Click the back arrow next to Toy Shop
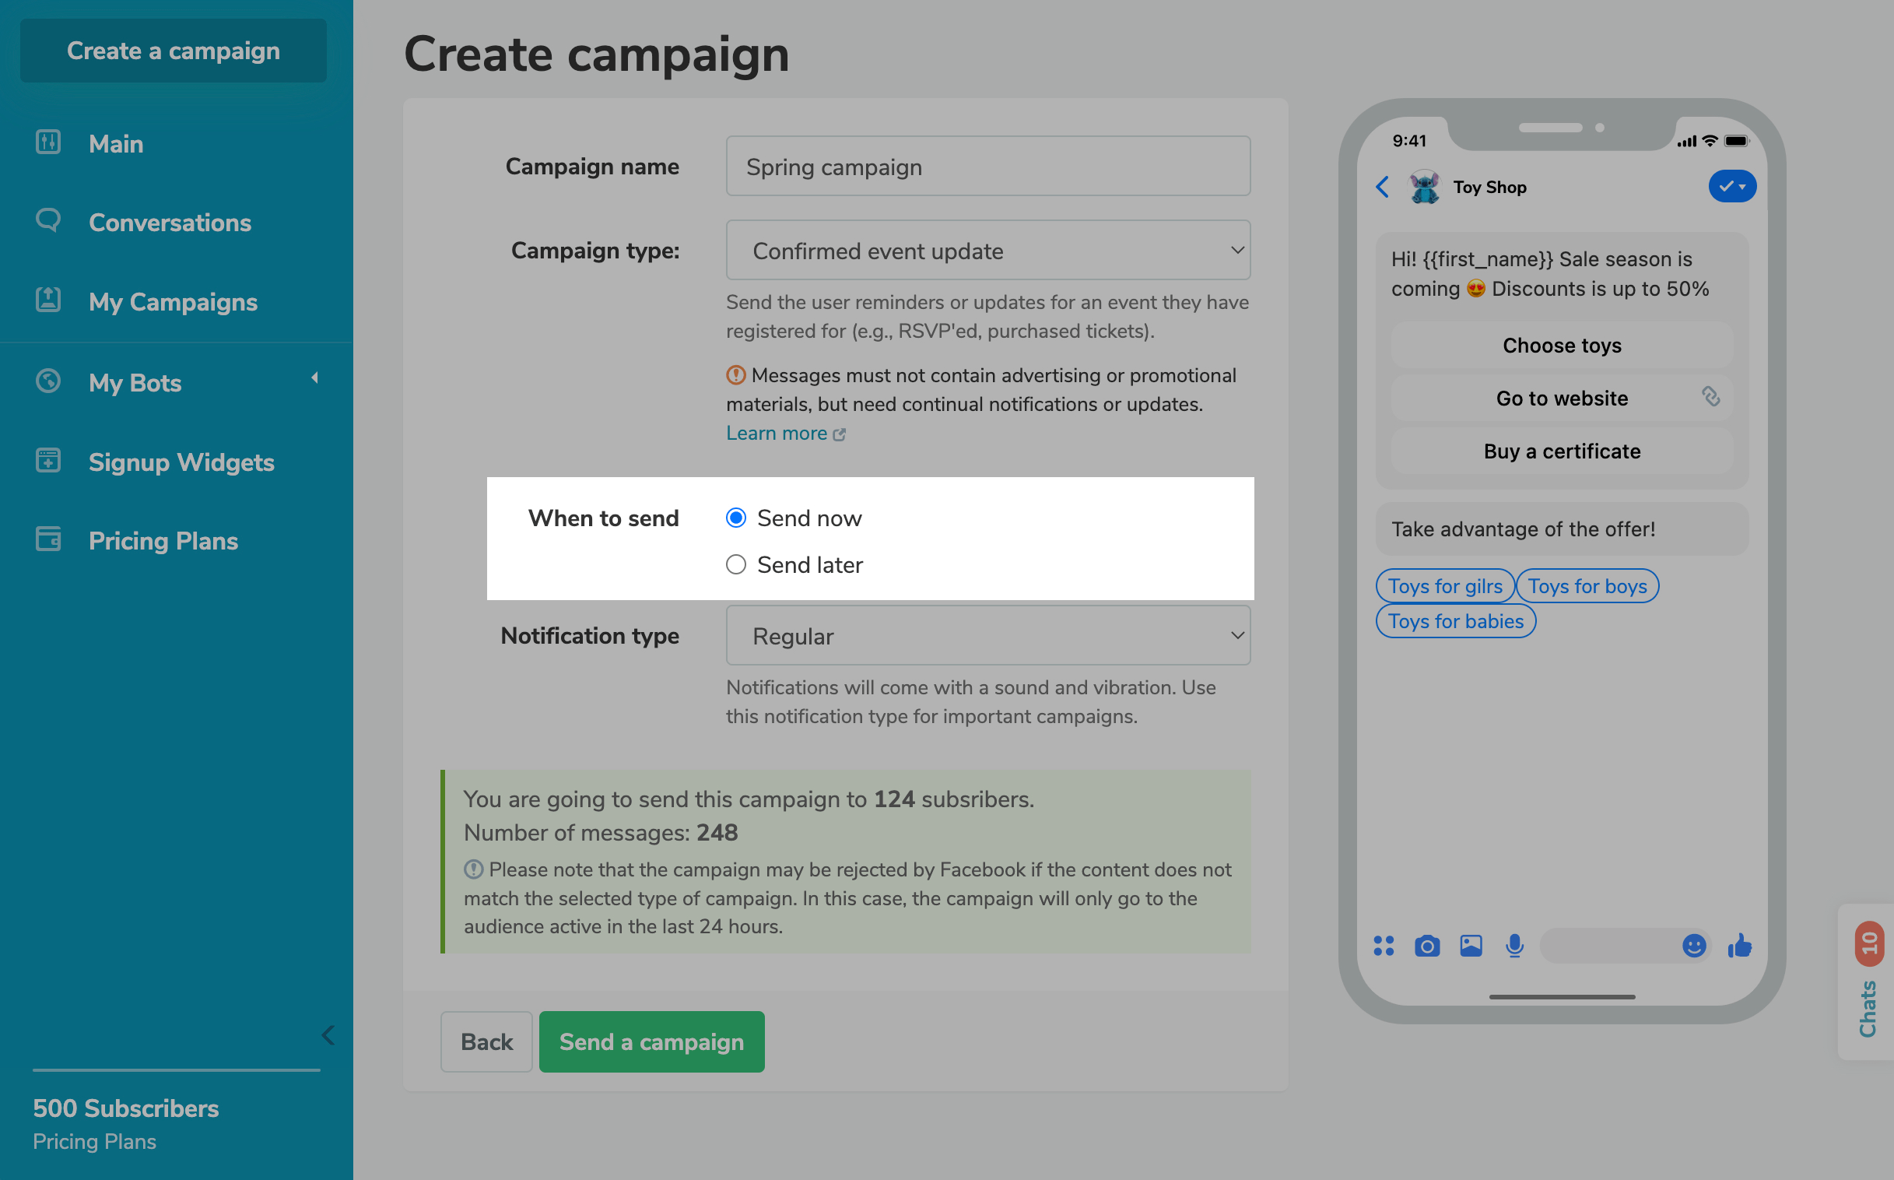This screenshot has width=1894, height=1180. click(x=1382, y=188)
